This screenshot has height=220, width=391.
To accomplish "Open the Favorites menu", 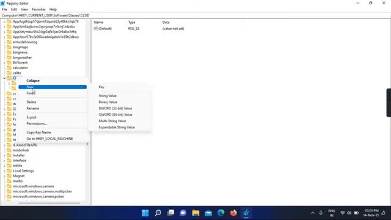I will click(x=38, y=10).
